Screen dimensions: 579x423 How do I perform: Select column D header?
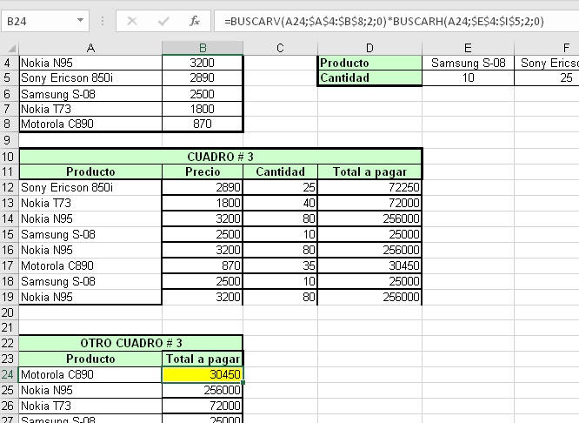coord(369,48)
